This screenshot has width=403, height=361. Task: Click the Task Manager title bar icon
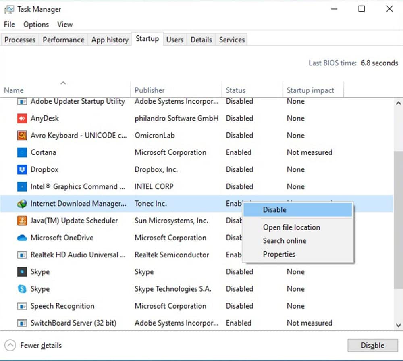(x=9, y=10)
